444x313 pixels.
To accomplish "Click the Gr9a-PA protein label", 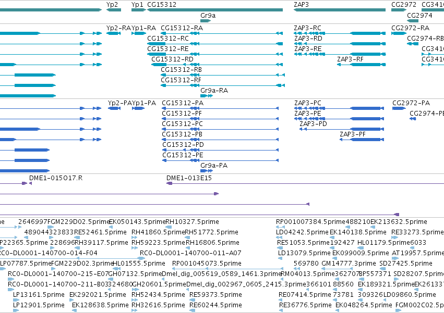I will [214, 166].
